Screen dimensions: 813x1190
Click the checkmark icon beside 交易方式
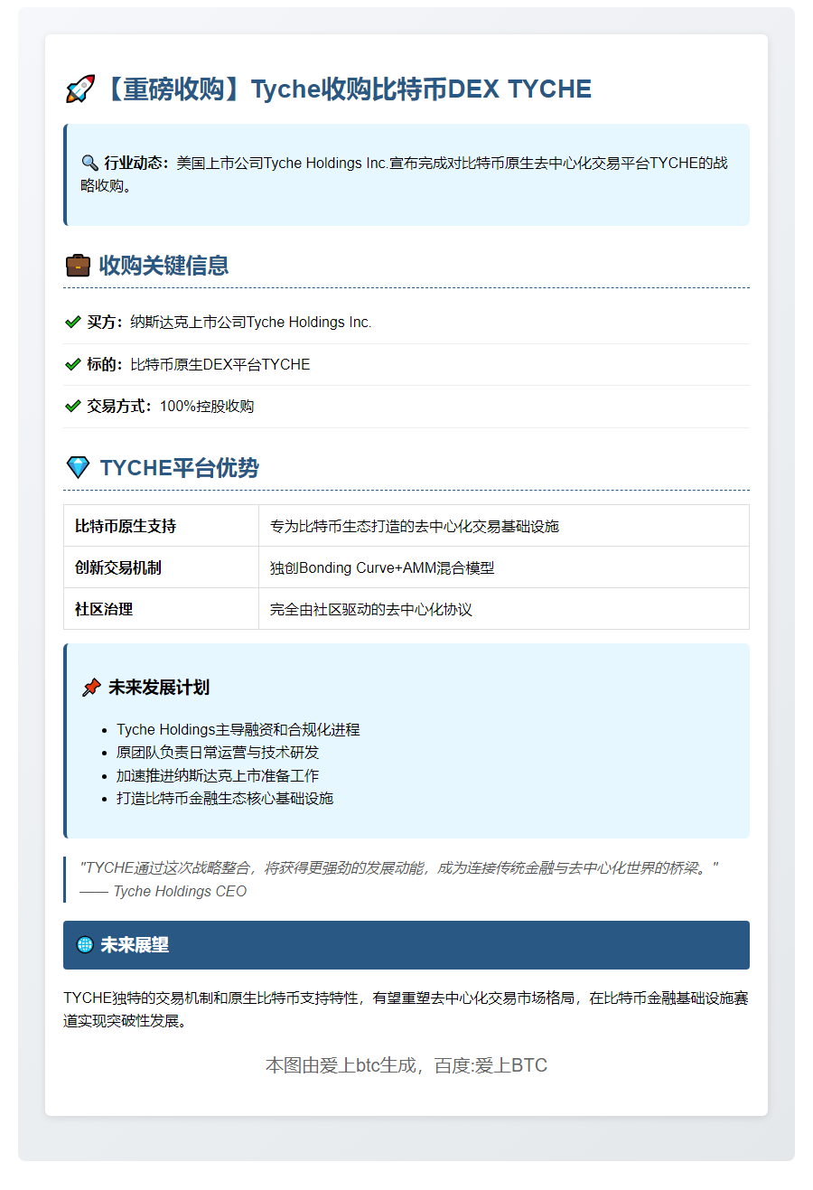tap(71, 406)
